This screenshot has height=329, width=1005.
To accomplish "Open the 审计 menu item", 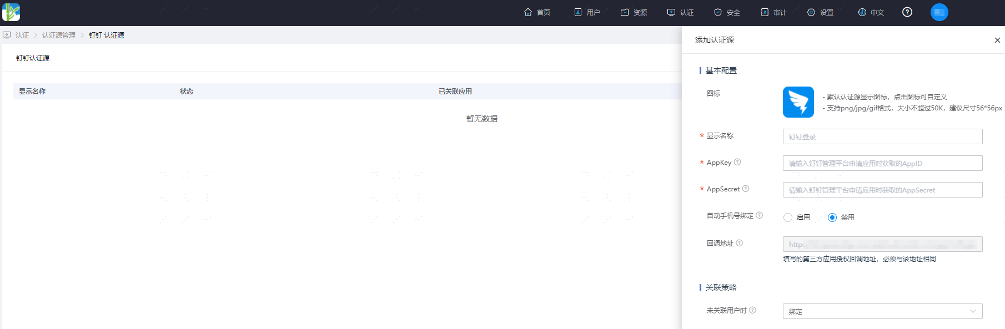I will point(780,13).
